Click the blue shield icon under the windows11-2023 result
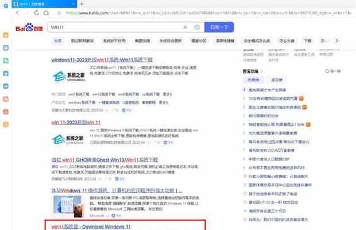Viewport: 356px width, 230px height. click(123, 110)
